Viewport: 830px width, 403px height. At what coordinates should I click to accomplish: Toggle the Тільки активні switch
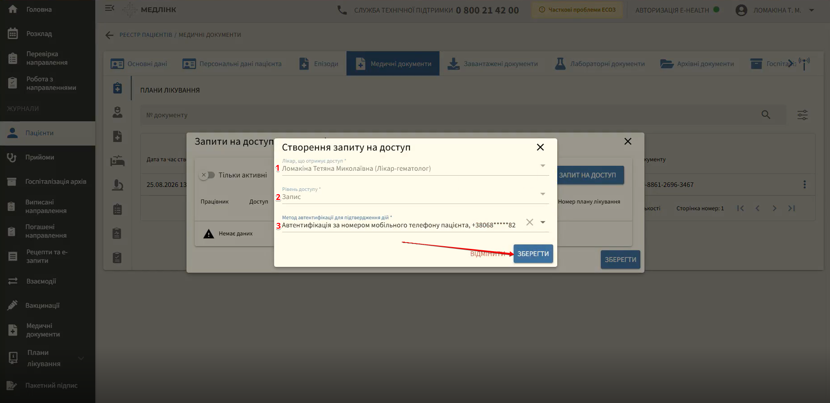click(207, 175)
